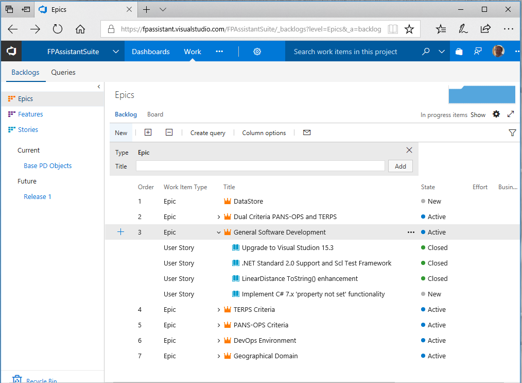Open the Queries tab

tap(63, 73)
